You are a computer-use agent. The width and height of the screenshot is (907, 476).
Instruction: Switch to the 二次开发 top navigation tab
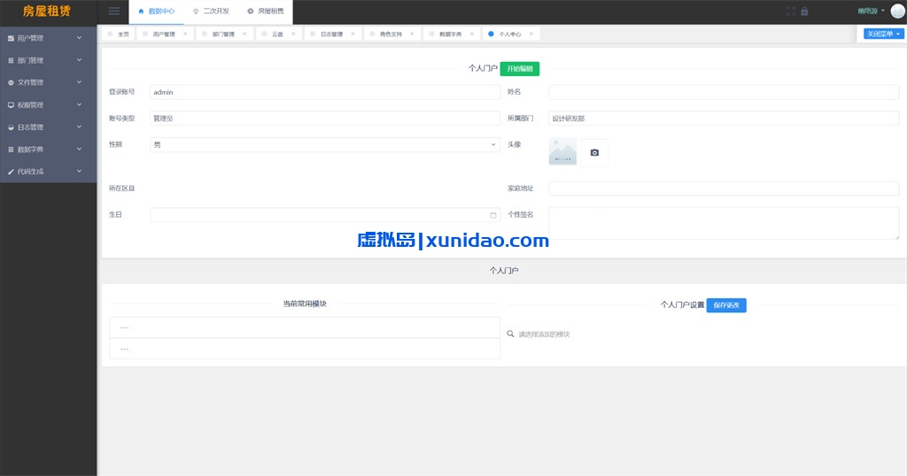[x=211, y=12]
